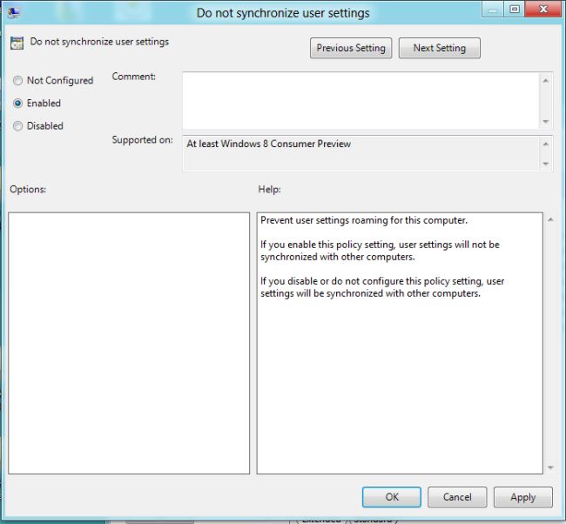Click the 'At least Windows 8 Consumer Preview' text
This screenshot has height=524, width=566.
coord(268,144)
